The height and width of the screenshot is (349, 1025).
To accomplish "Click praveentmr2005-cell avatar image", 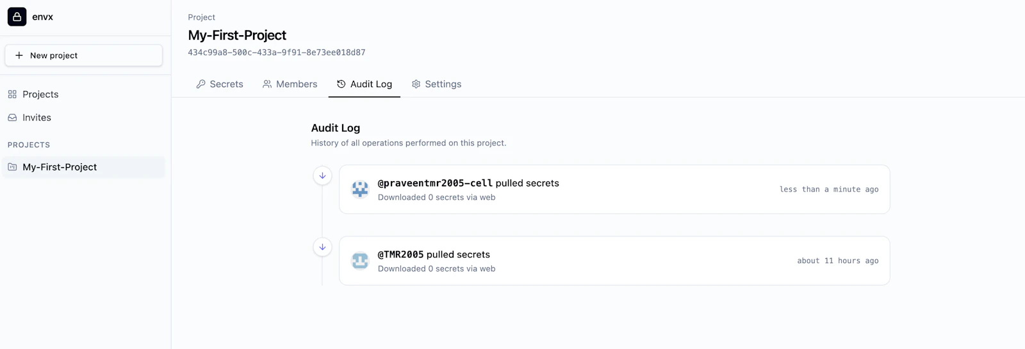I will coord(361,190).
